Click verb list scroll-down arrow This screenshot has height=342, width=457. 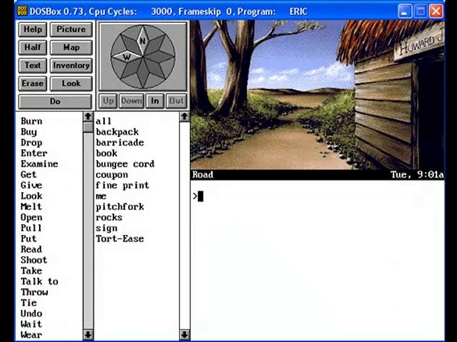click(x=88, y=334)
